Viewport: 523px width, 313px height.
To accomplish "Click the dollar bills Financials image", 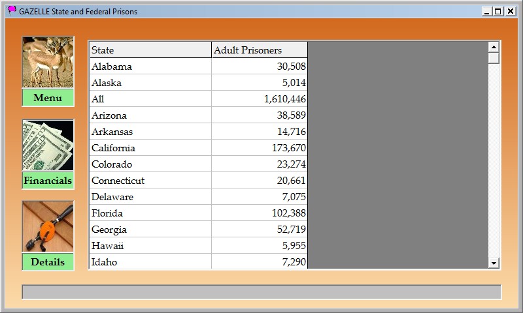I will click(x=48, y=145).
